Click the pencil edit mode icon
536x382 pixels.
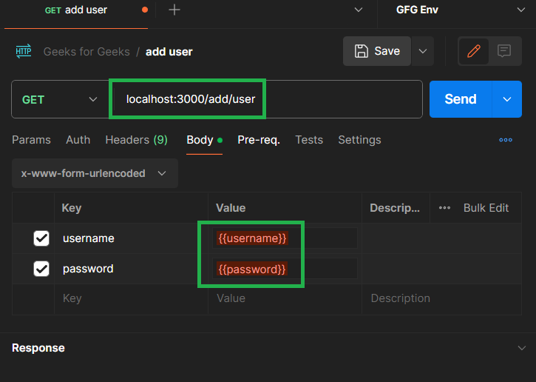(x=474, y=51)
